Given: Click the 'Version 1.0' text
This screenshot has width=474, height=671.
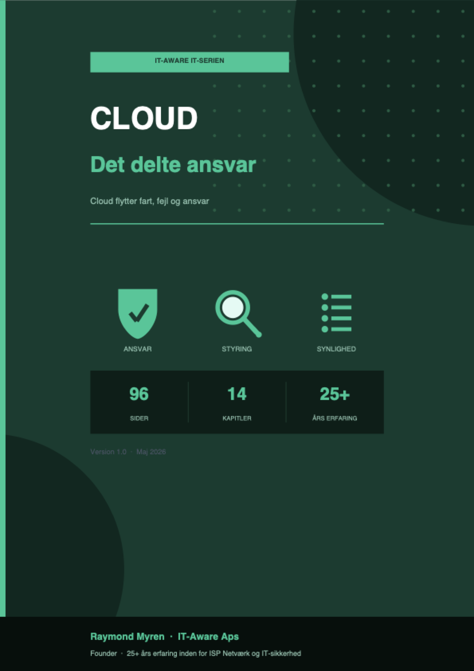Looking at the screenshot, I should pos(108,452).
